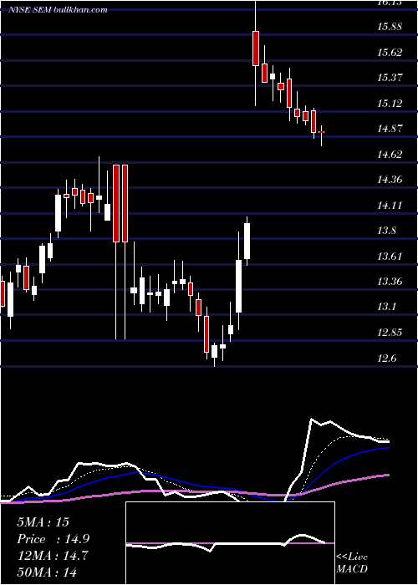This screenshot has height=585, width=418.
Task: Click the 15.12 price axis label
Action: [x=390, y=103]
